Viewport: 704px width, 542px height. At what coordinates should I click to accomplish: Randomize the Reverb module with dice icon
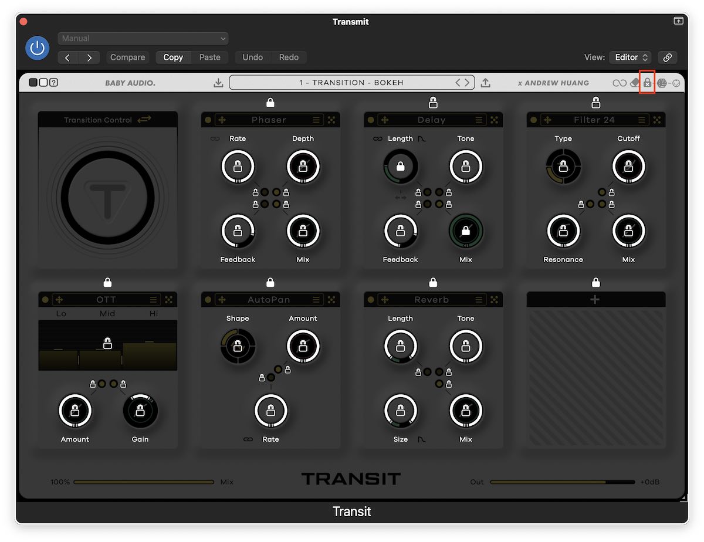coord(495,300)
